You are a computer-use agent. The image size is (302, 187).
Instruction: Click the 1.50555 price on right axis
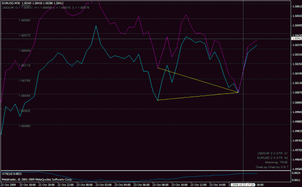297,16
